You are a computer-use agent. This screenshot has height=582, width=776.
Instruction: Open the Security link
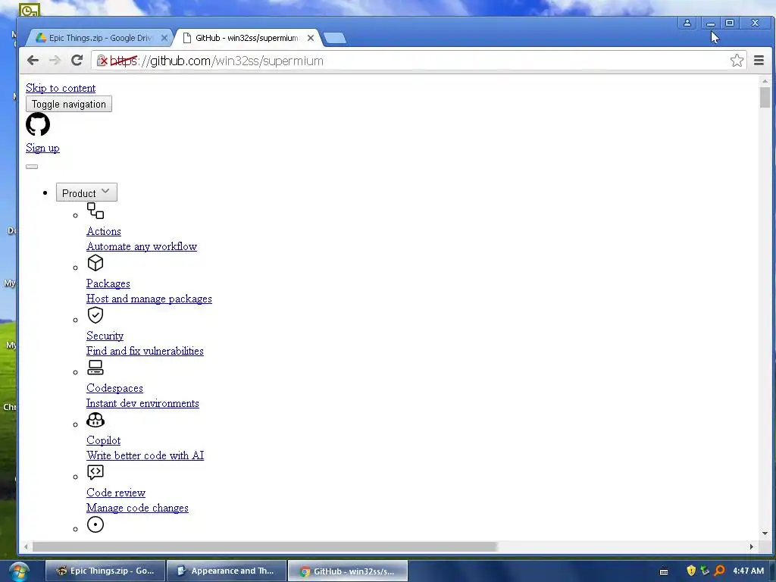point(105,336)
